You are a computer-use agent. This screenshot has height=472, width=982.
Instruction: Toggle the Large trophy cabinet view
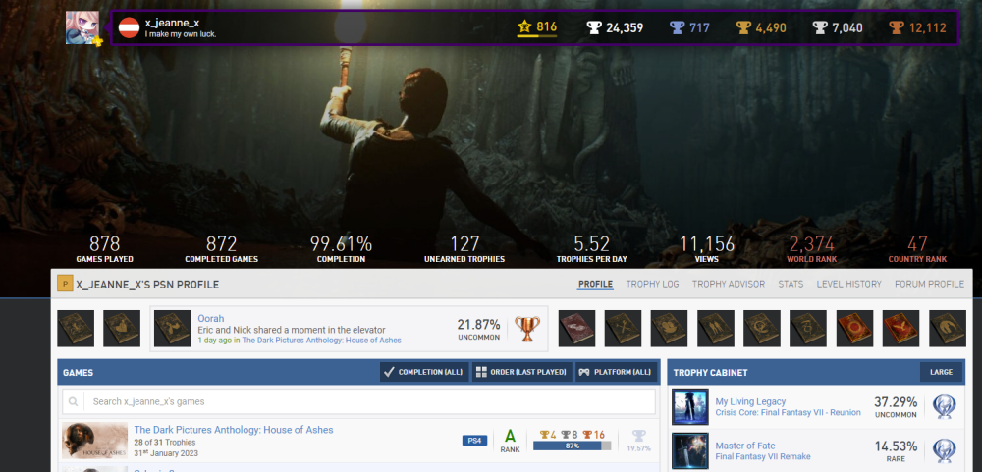[x=942, y=372]
